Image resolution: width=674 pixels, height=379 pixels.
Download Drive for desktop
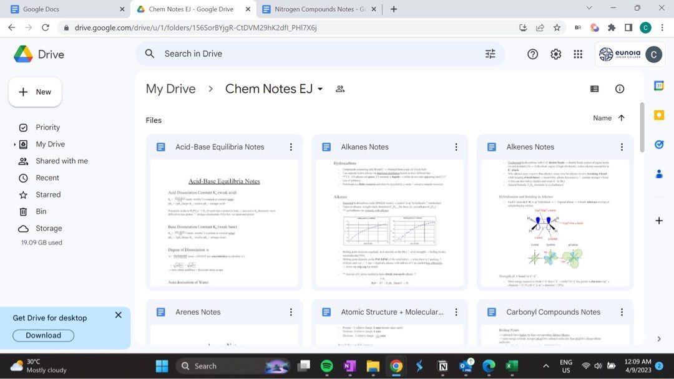[42, 335]
